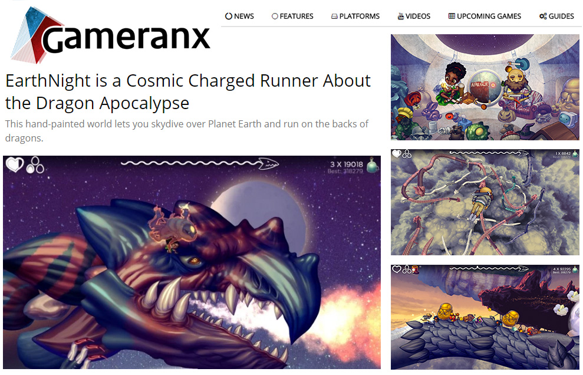Go to the VIDEOS section
Screen dimensions: 583x375
point(414,16)
